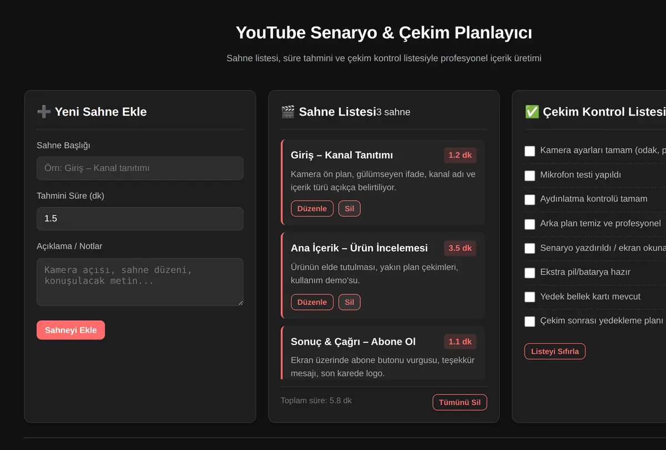
Task: Tick Yedek bellek kartı mevcut checkbox
Action: pos(530,297)
